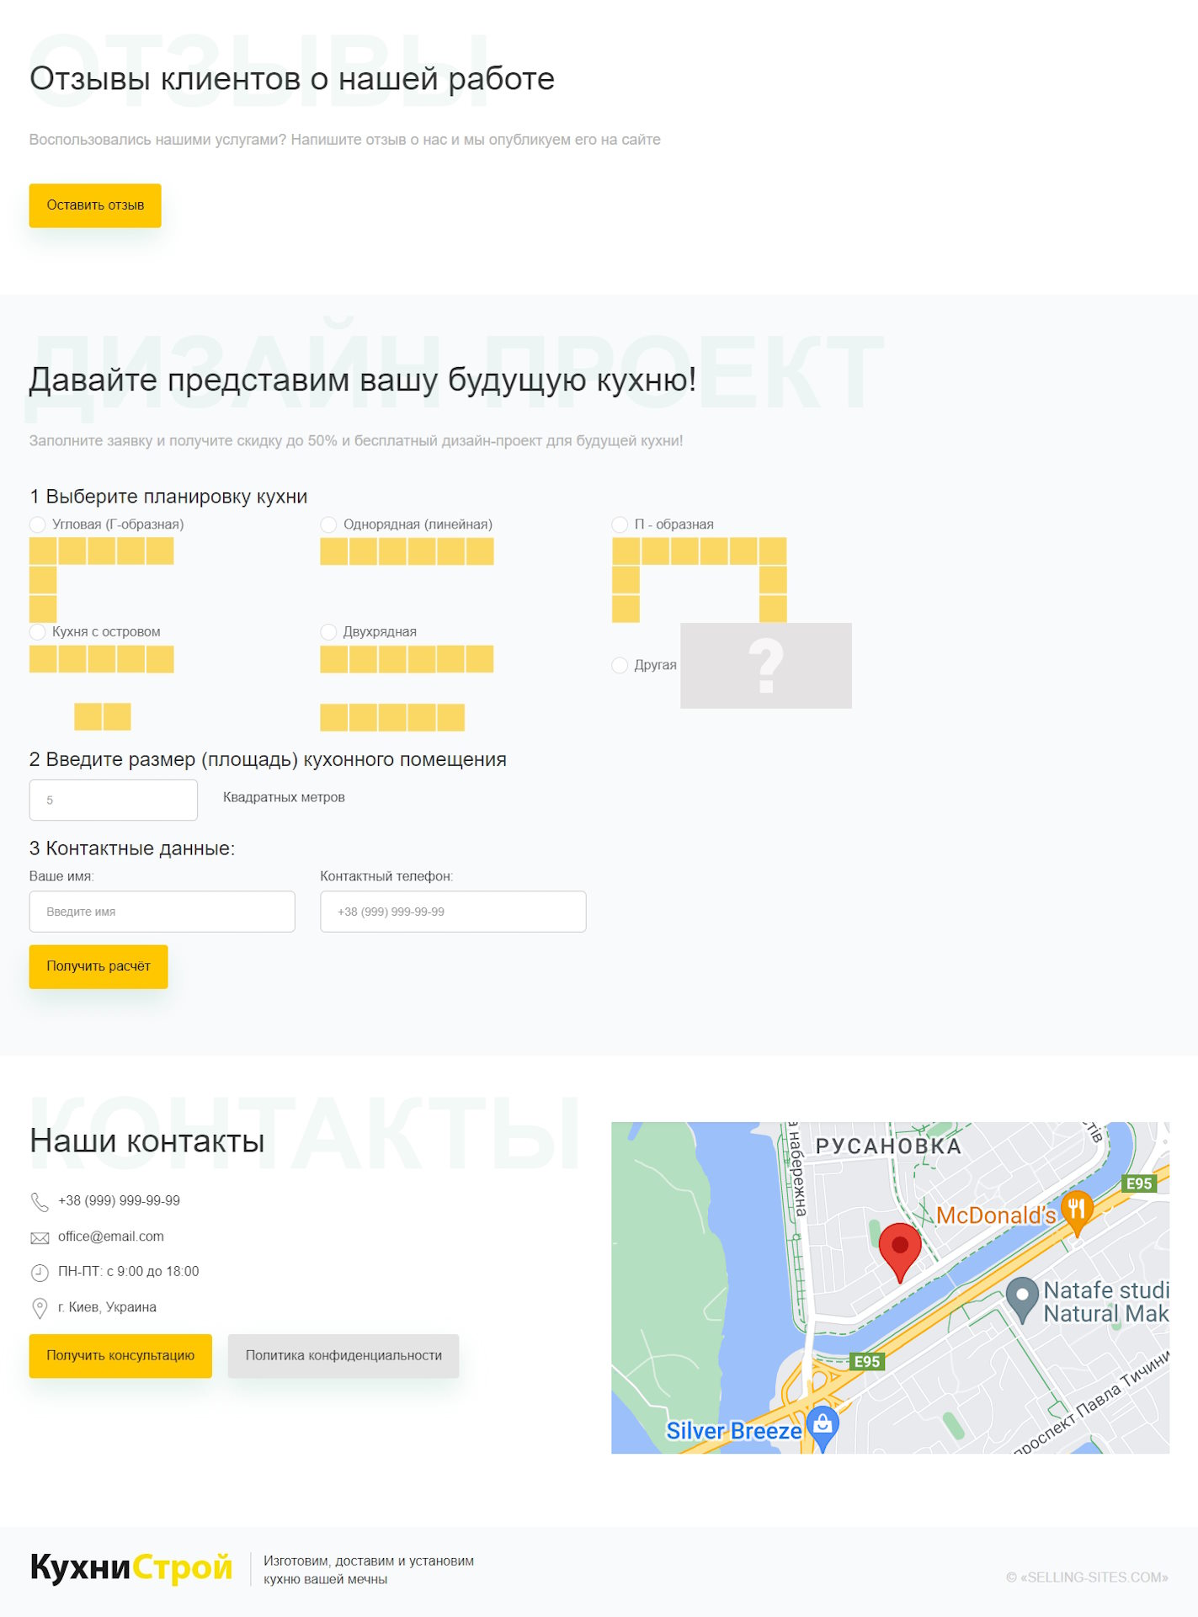Viewport: 1198px width, 1617px height.
Task: Click Получить консультацию button
Action: coord(120,1356)
